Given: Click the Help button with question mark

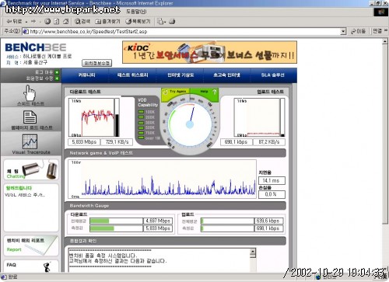Looking at the screenshot, I should (205, 92).
